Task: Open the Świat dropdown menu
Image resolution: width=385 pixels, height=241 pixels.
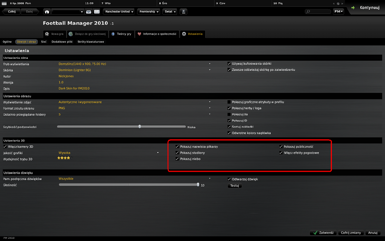Action: 170,12
